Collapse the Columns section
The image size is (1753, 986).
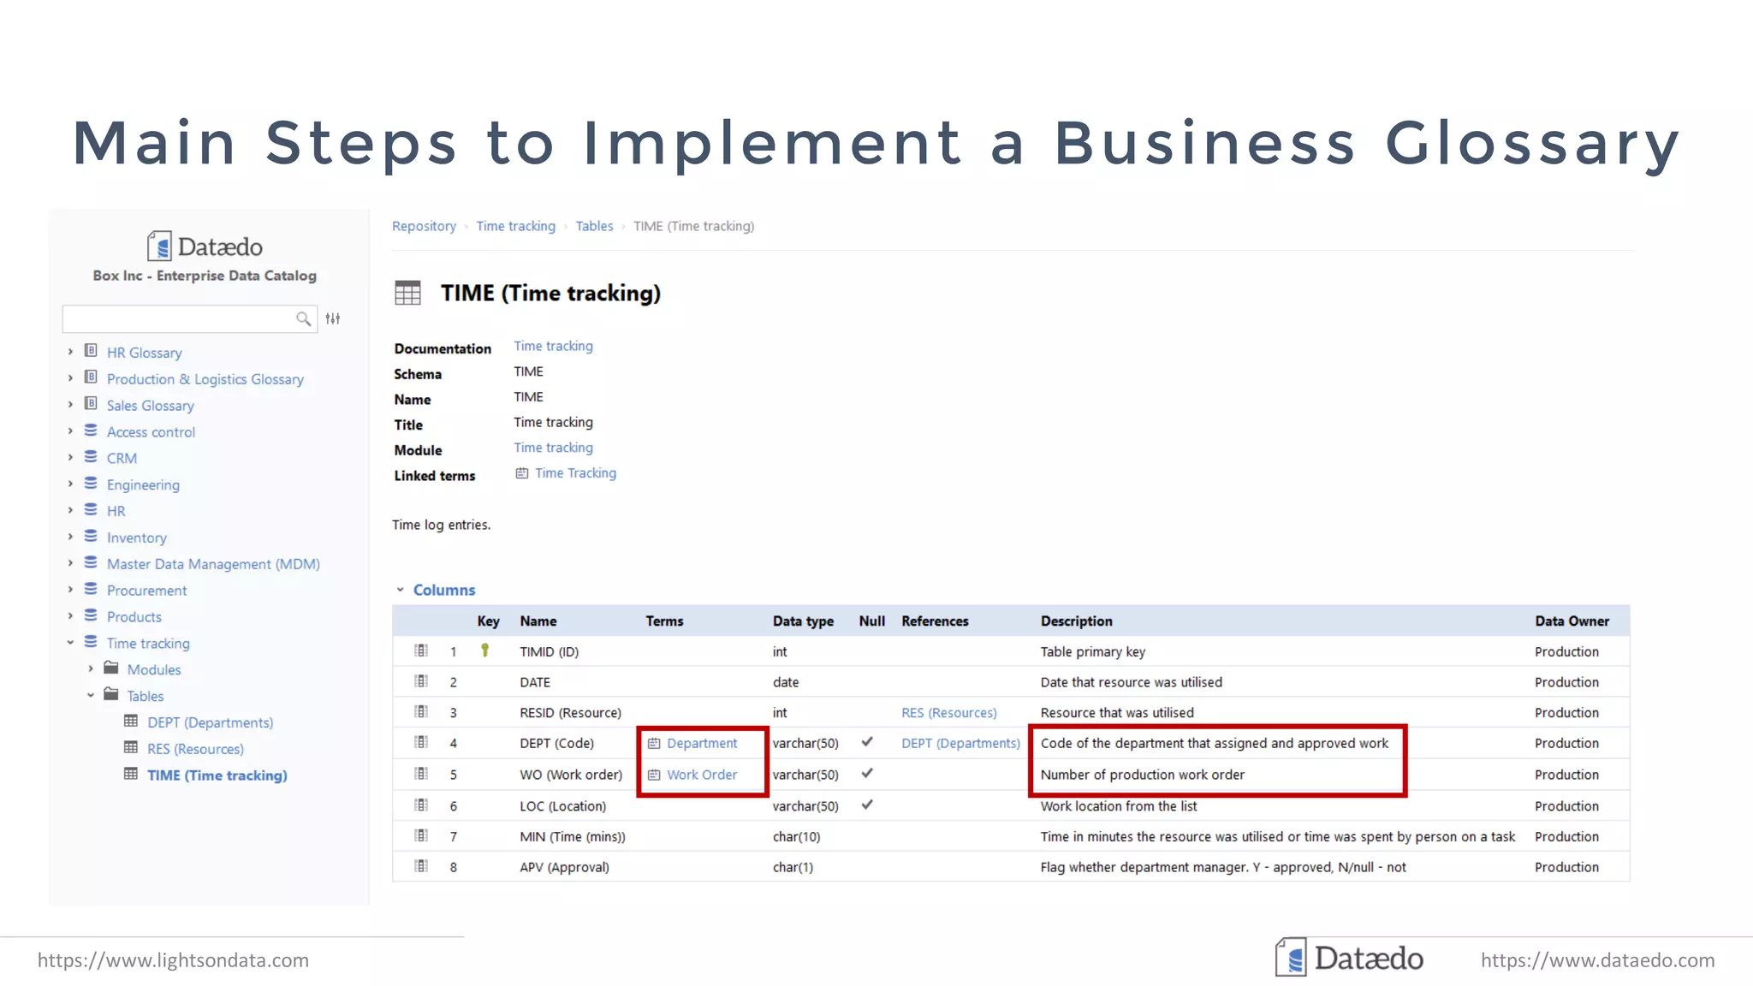[x=400, y=590]
